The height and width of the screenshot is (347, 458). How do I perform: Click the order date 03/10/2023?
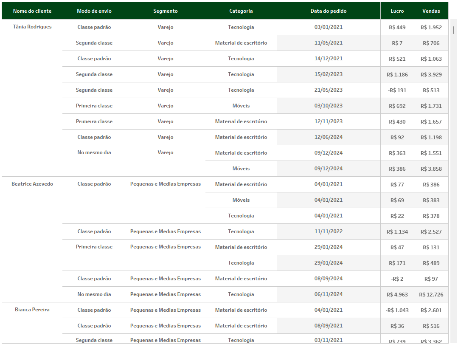pos(329,106)
